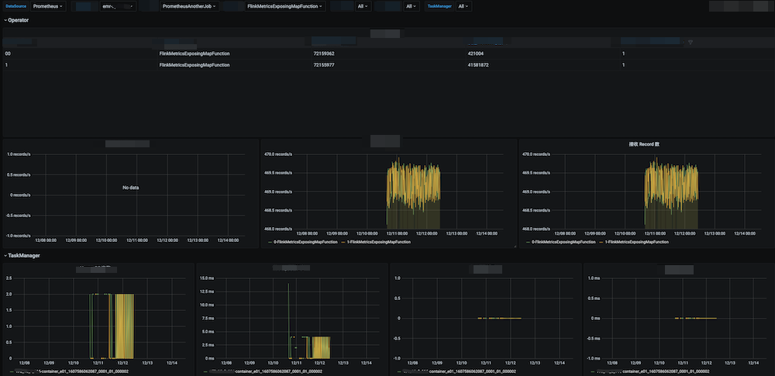
Task: Open the FlinkMetricsExposingMapFunction dropdown in top bar
Action: (284, 6)
